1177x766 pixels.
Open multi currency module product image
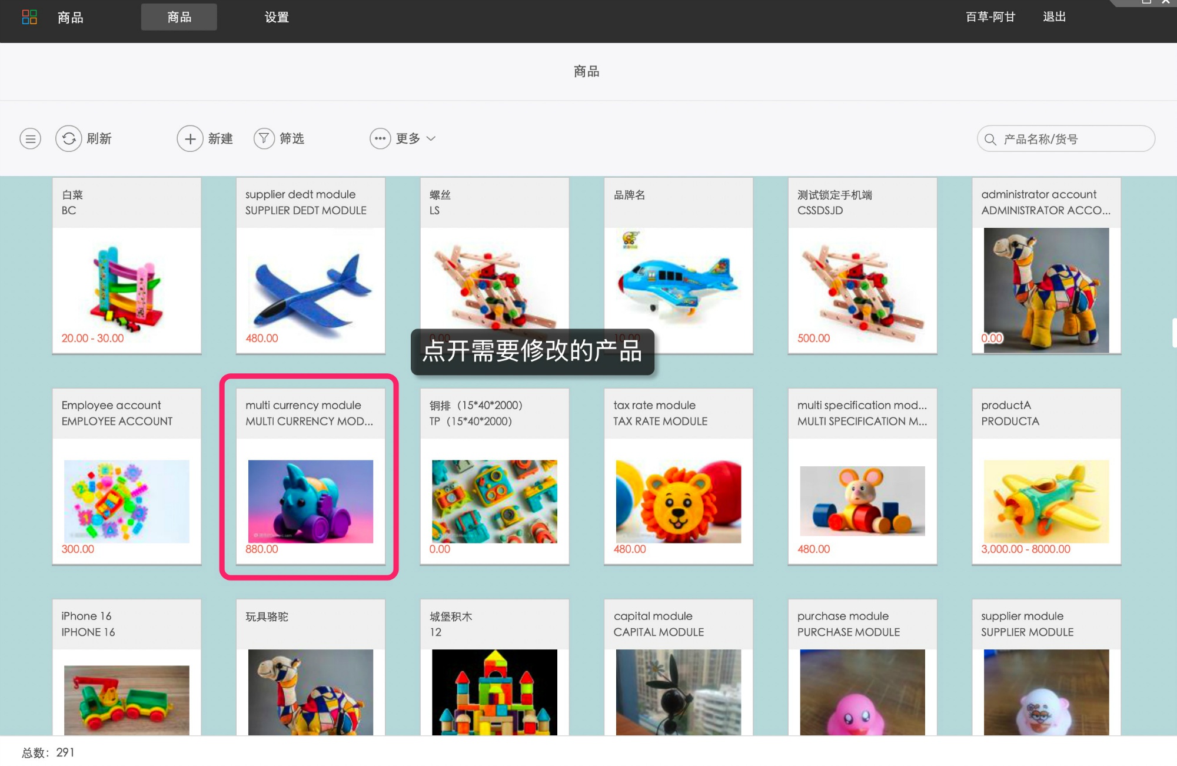click(x=311, y=502)
